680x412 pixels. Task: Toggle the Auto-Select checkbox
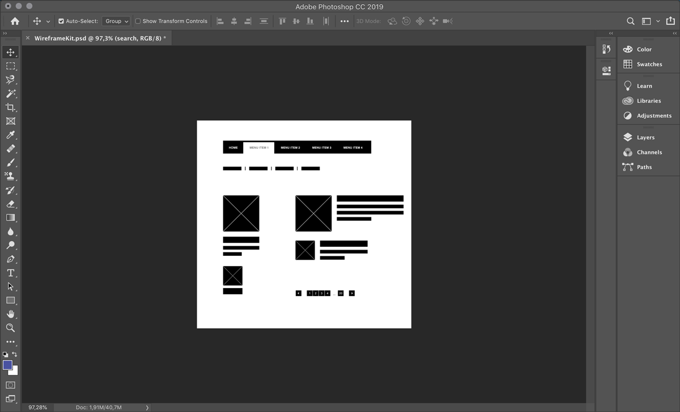(60, 20)
